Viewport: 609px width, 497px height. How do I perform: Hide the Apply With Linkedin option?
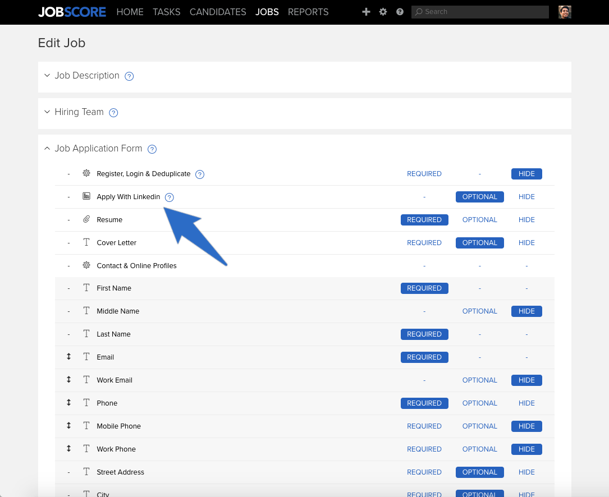tap(526, 197)
